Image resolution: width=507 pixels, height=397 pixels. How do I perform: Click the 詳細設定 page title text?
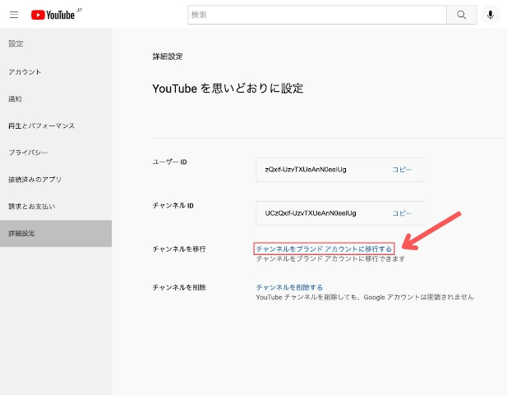point(168,57)
